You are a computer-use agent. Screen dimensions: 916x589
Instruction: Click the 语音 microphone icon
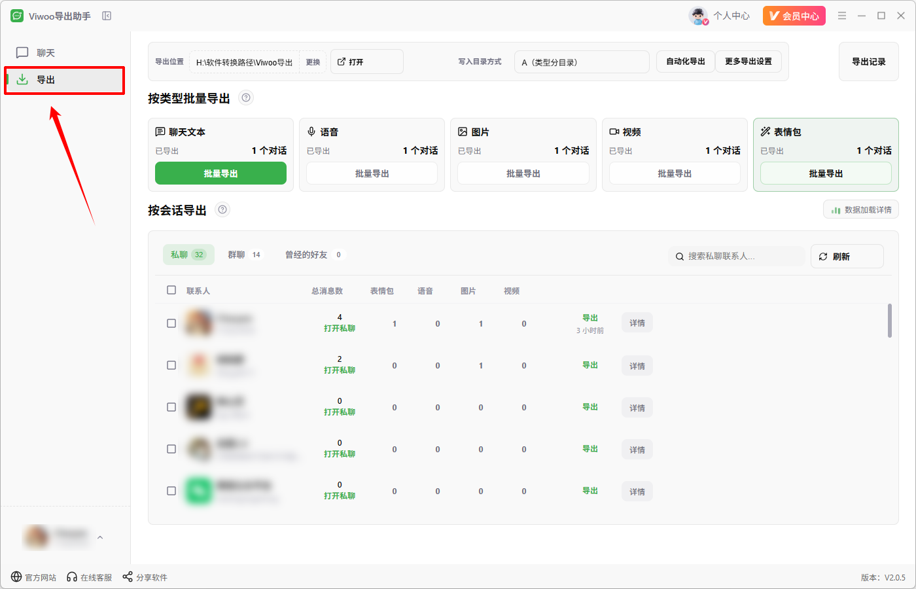click(x=311, y=132)
